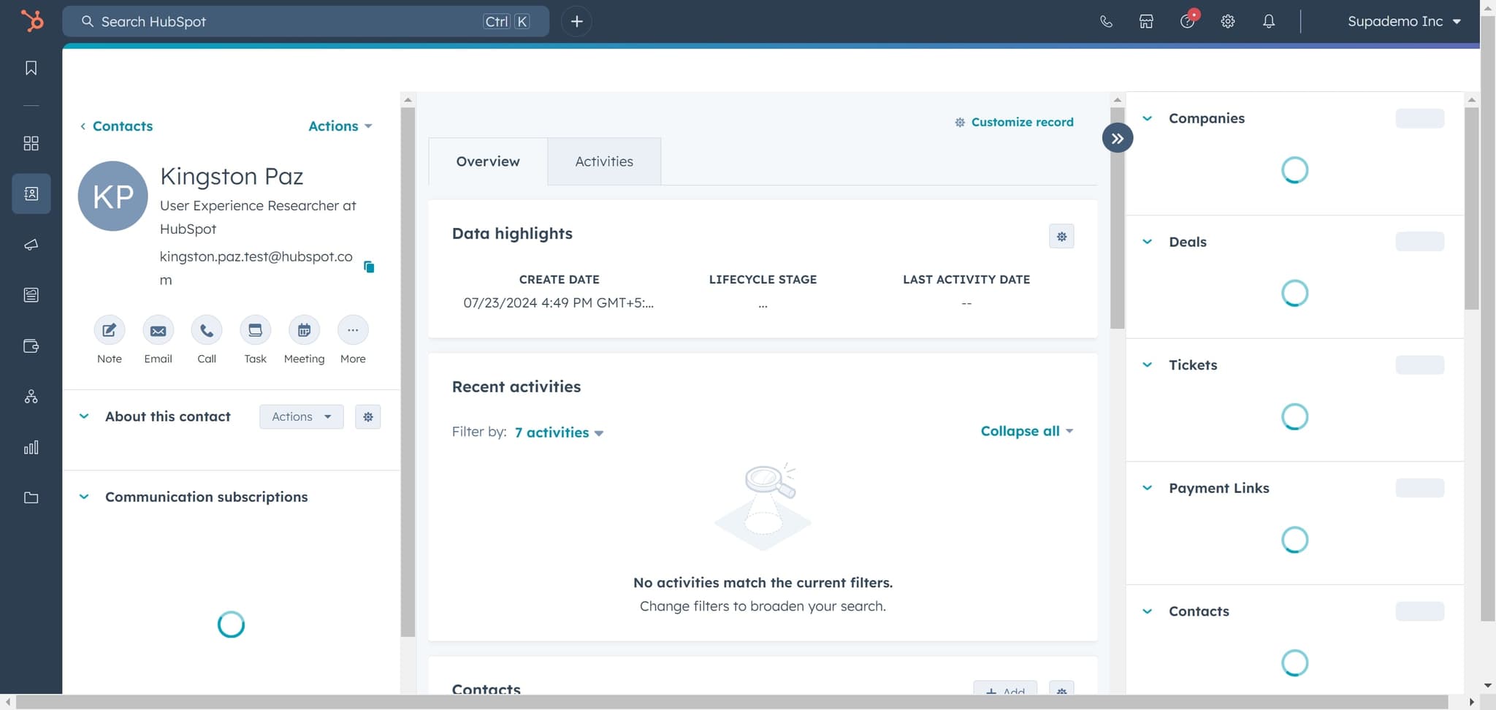Click the Search HubSpot input field
This screenshot has height=710, width=1496.
(292, 21)
